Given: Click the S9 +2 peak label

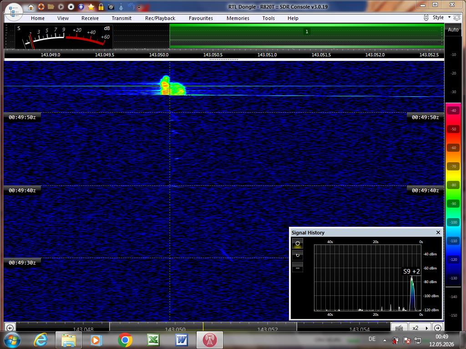Looking at the screenshot, I should click(411, 271).
